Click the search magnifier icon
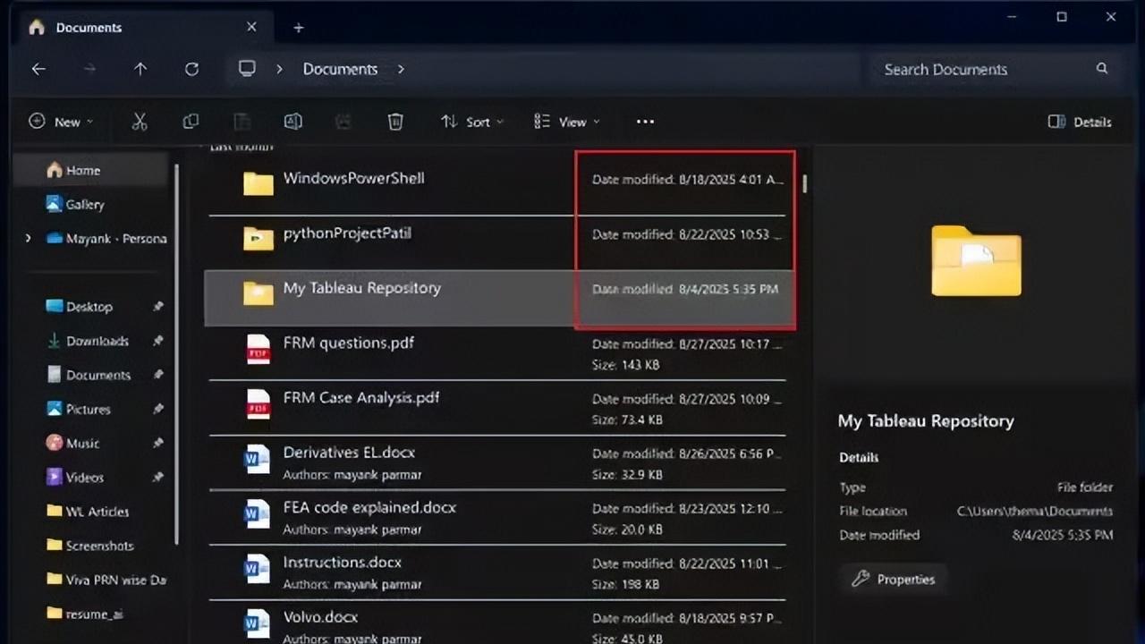1145x644 pixels. click(x=1102, y=69)
